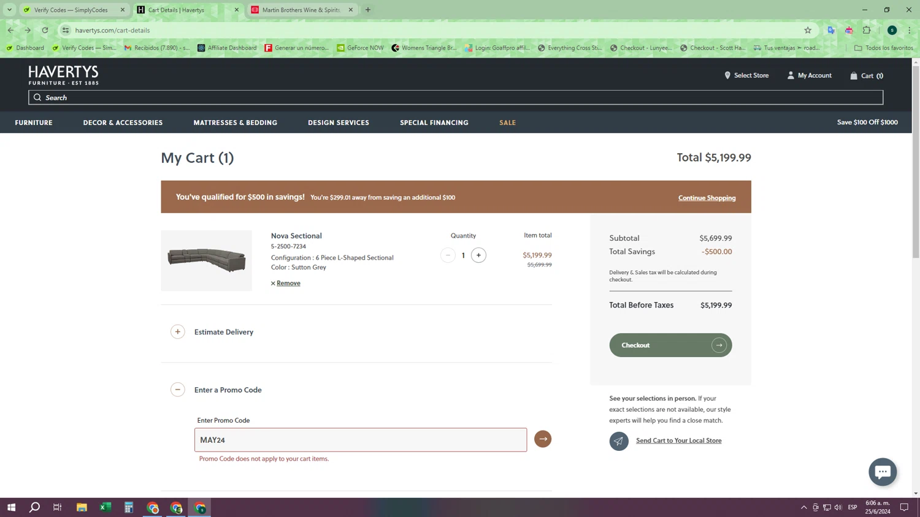Open Nova Sectional product thumbnail
The image size is (920, 517).
click(206, 260)
